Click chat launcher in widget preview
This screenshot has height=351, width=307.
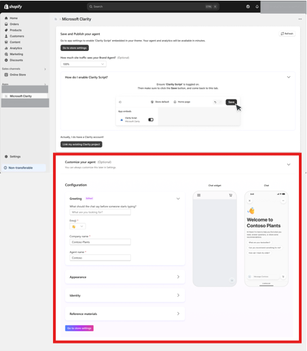pyautogui.click(x=232, y=280)
